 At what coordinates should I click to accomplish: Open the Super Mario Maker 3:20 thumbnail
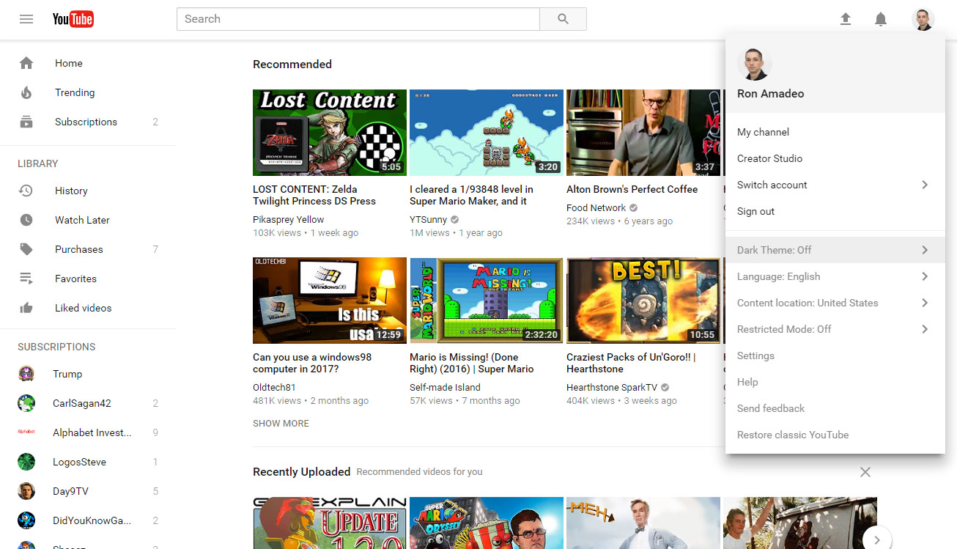tap(487, 133)
